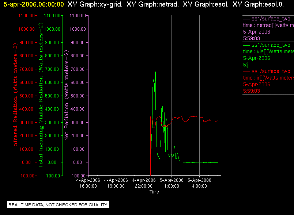Click the red Infrared Radiation axis label
Screen dimensions: 294x215
pos(15,95)
